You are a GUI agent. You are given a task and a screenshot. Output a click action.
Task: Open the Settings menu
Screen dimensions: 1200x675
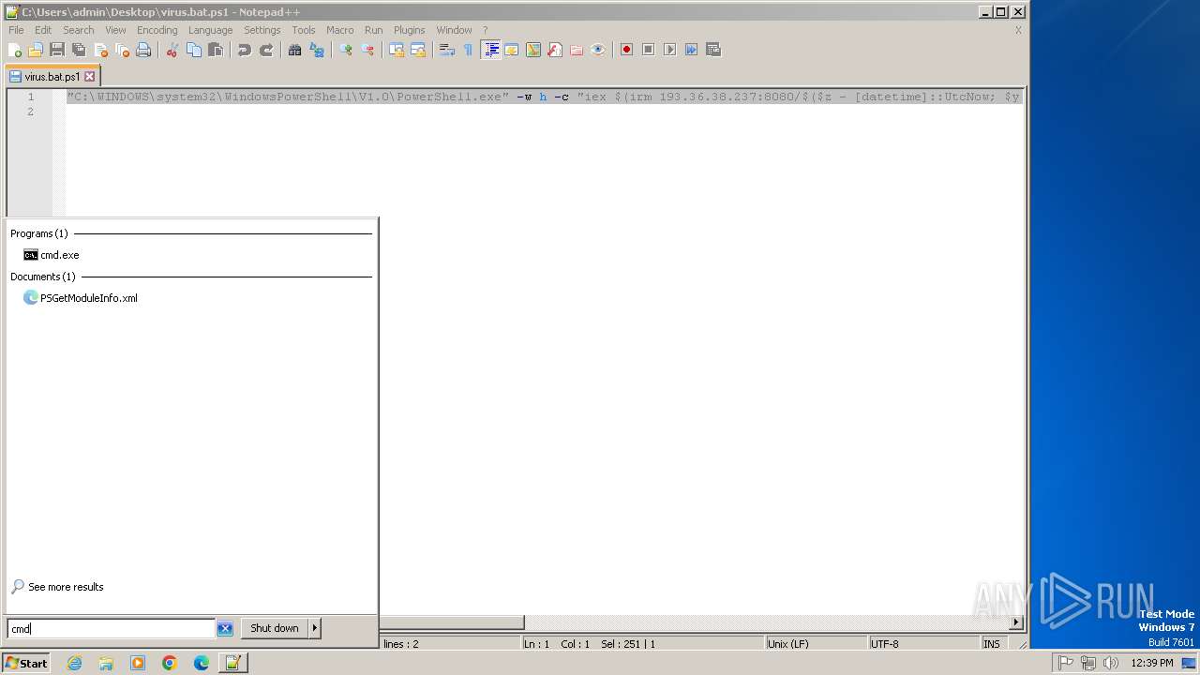pos(262,30)
